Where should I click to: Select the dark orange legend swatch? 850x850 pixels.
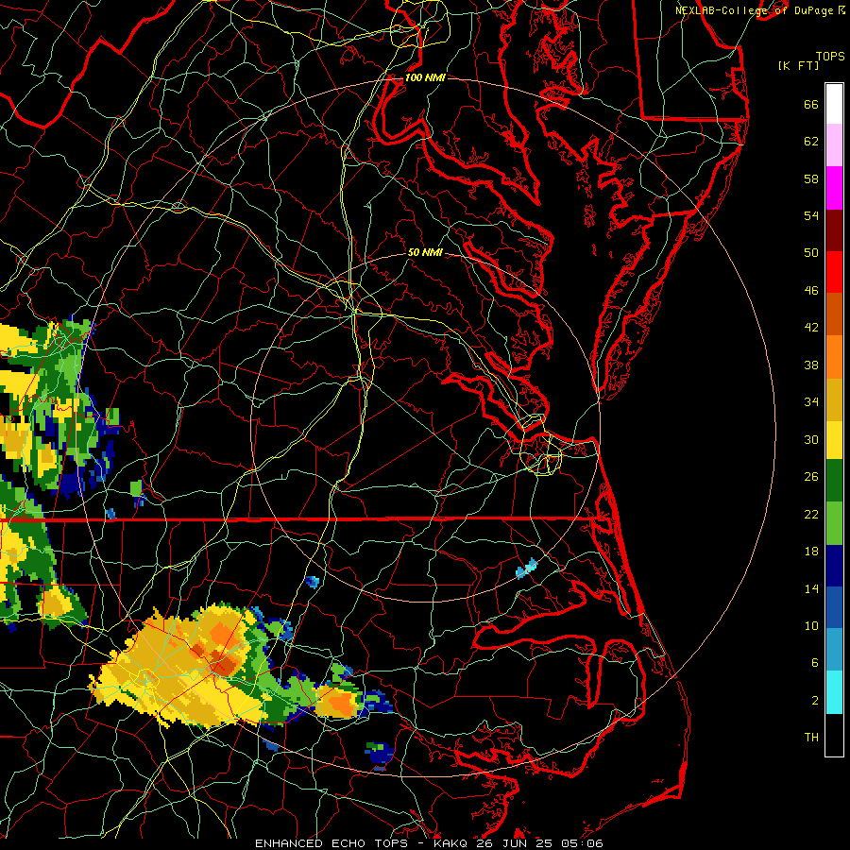(834, 314)
